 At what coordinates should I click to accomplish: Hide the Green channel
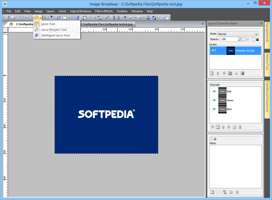(214, 100)
